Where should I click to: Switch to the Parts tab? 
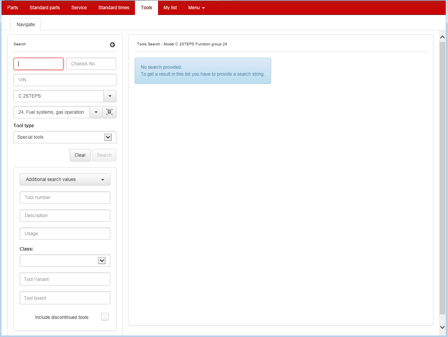click(13, 8)
